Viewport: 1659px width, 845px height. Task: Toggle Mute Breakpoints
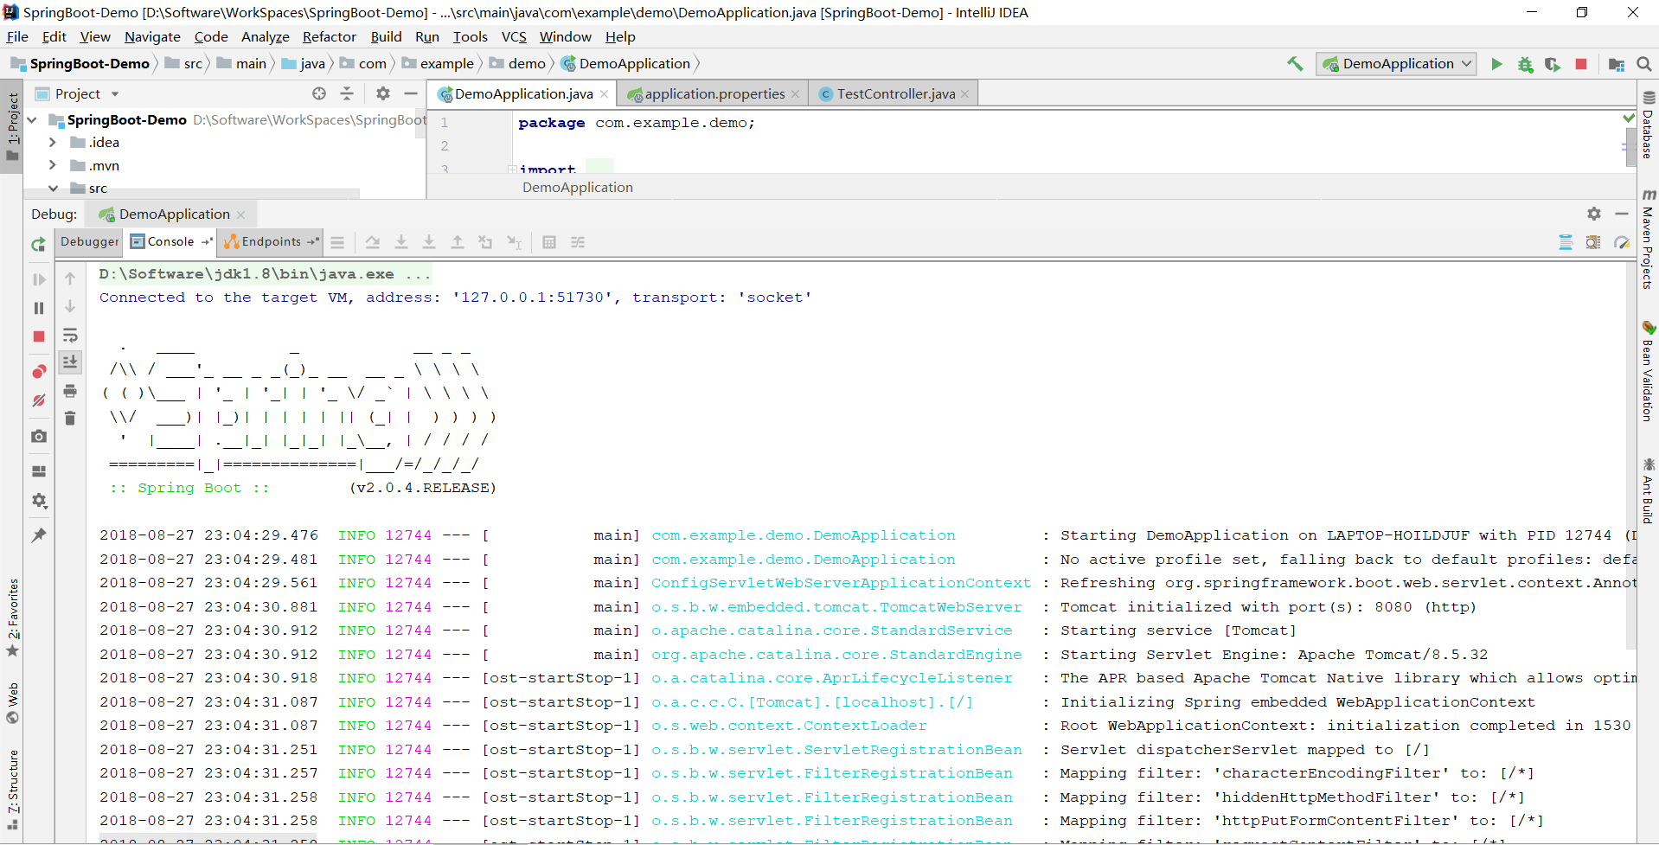pos(39,400)
